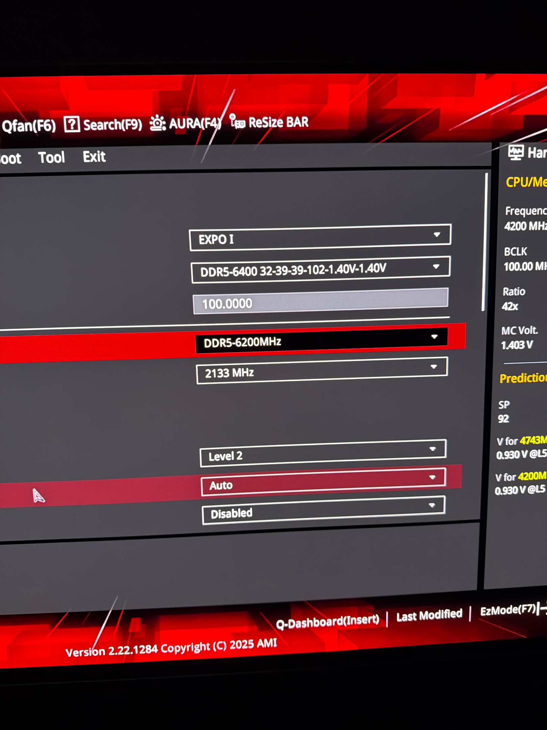The width and height of the screenshot is (547, 730).
Task: Open the DDR5-6400 32-39-39-102 profile dropdown
Action: (x=320, y=269)
